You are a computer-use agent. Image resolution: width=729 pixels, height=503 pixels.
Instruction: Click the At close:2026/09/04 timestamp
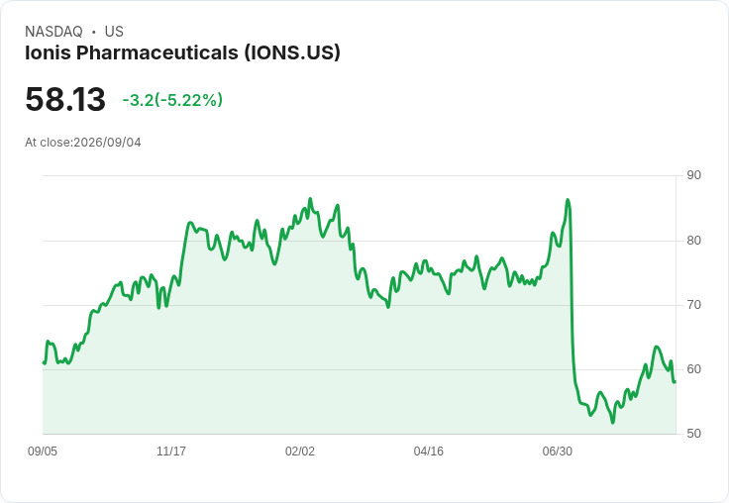(x=83, y=143)
